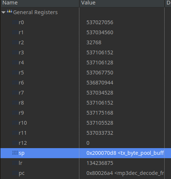171x179 pixels.
Task: Click the register icon beside r8
Action: click(15, 102)
